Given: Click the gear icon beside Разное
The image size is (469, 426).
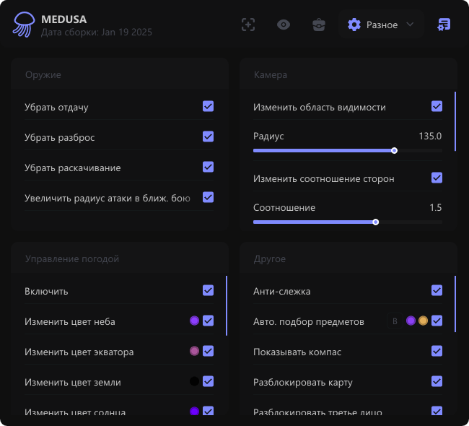Looking at the screenshot, I should click(x=354, y=25).
